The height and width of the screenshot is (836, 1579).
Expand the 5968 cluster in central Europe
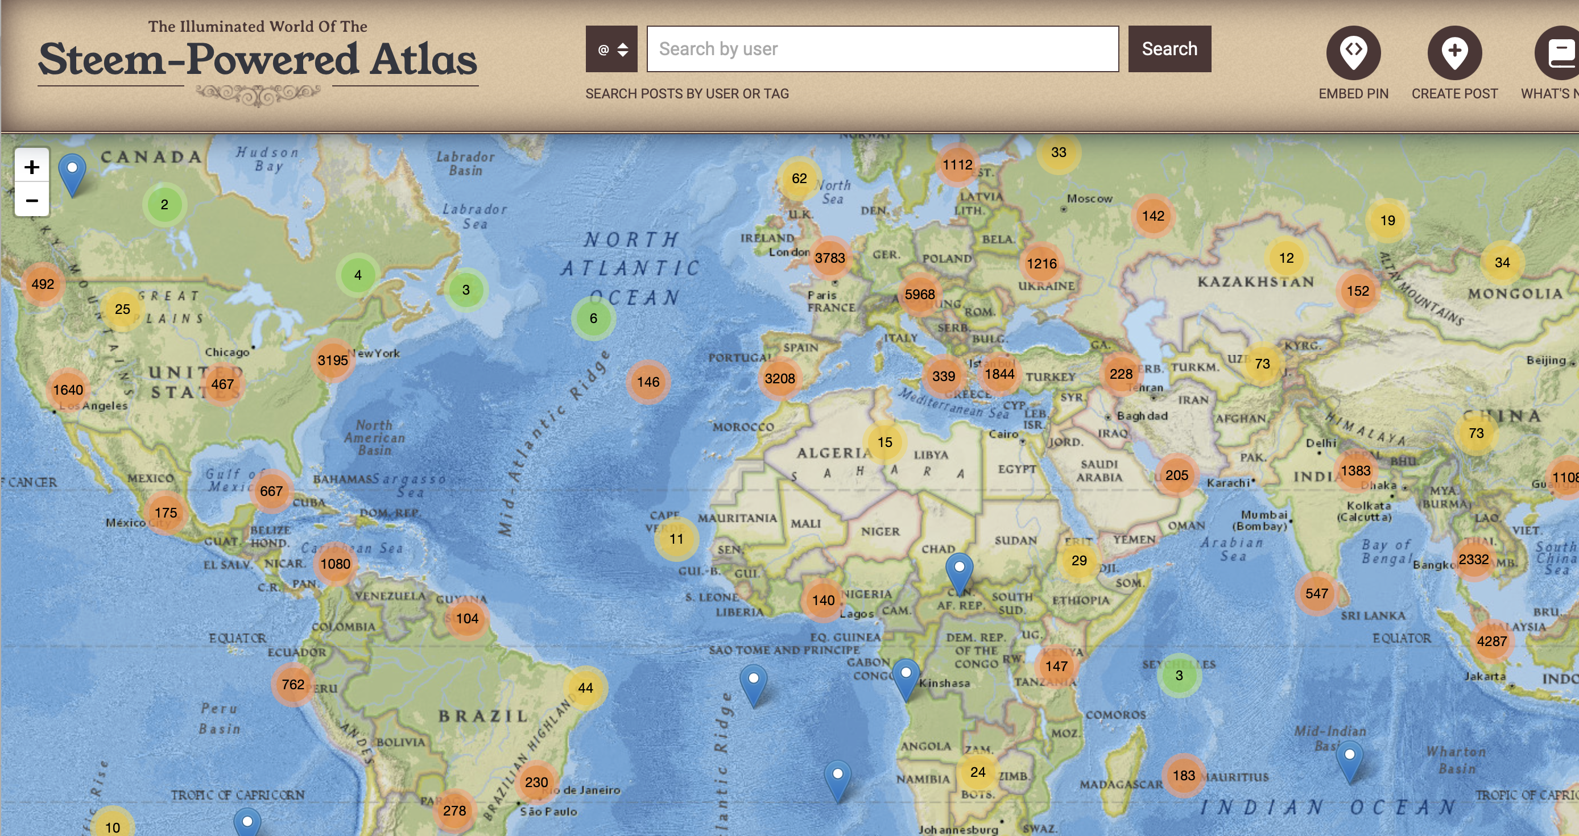920,294
